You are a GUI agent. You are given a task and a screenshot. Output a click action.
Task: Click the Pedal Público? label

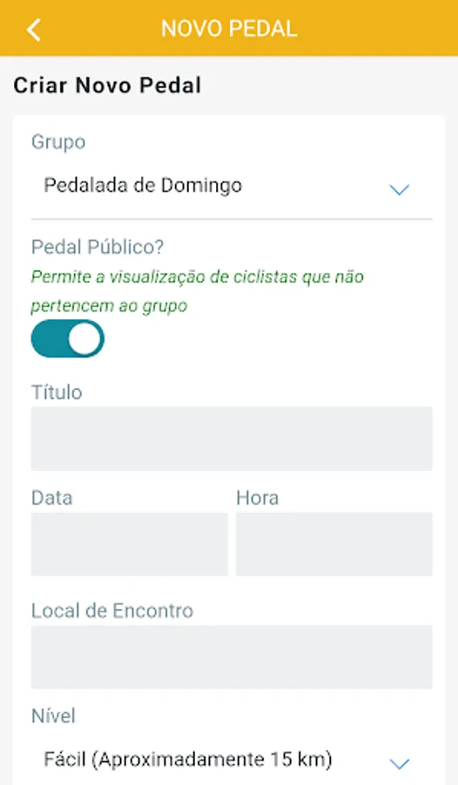pyautogui.click(x=98, y=247)
